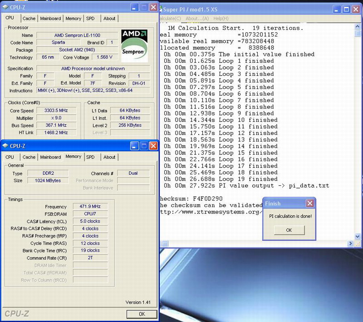Minimize the top CPU-Z window

(x=134, y=7)
